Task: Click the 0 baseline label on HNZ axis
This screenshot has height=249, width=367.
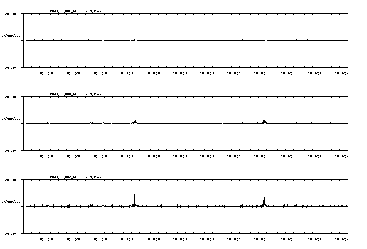Action: 16,207
